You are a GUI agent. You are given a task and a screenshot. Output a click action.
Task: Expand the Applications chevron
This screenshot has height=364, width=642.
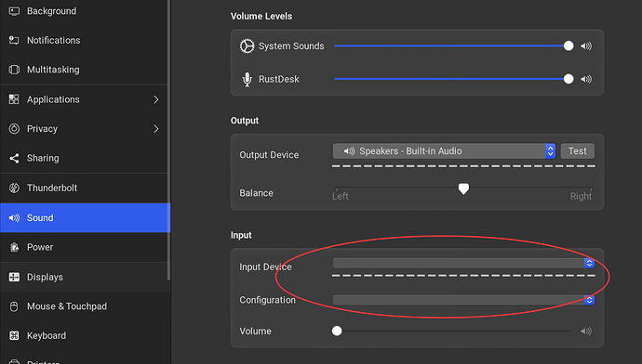pos(156,99)
